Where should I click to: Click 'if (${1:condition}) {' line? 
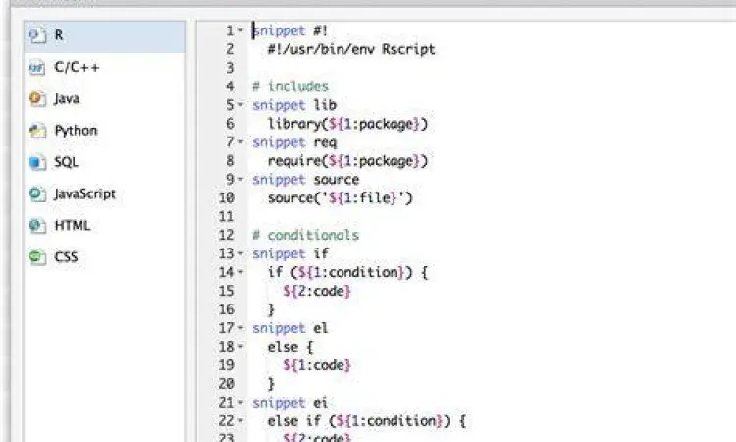(347, 272)
